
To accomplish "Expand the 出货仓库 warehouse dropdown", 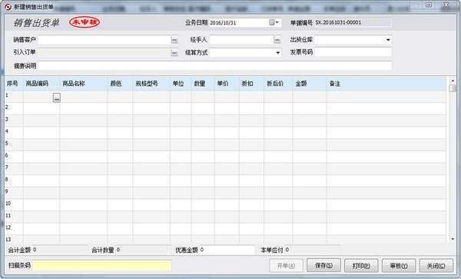I will click(388, 40).
